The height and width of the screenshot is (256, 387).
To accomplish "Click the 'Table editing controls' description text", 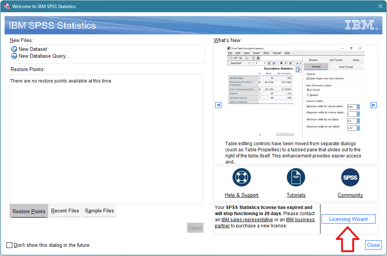I will pyautogui.click(x=293, y=153).
